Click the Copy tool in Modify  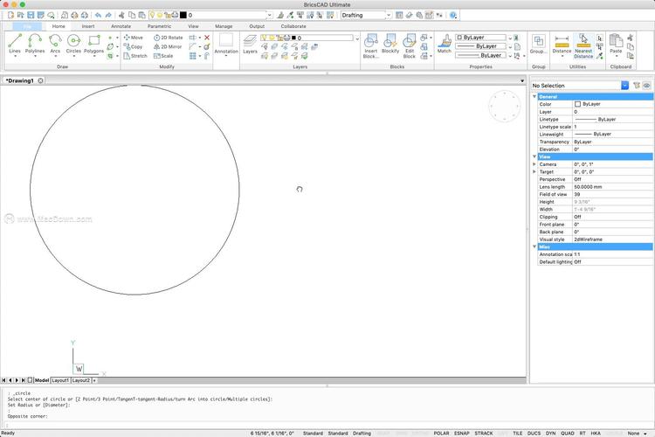(134, 47)
